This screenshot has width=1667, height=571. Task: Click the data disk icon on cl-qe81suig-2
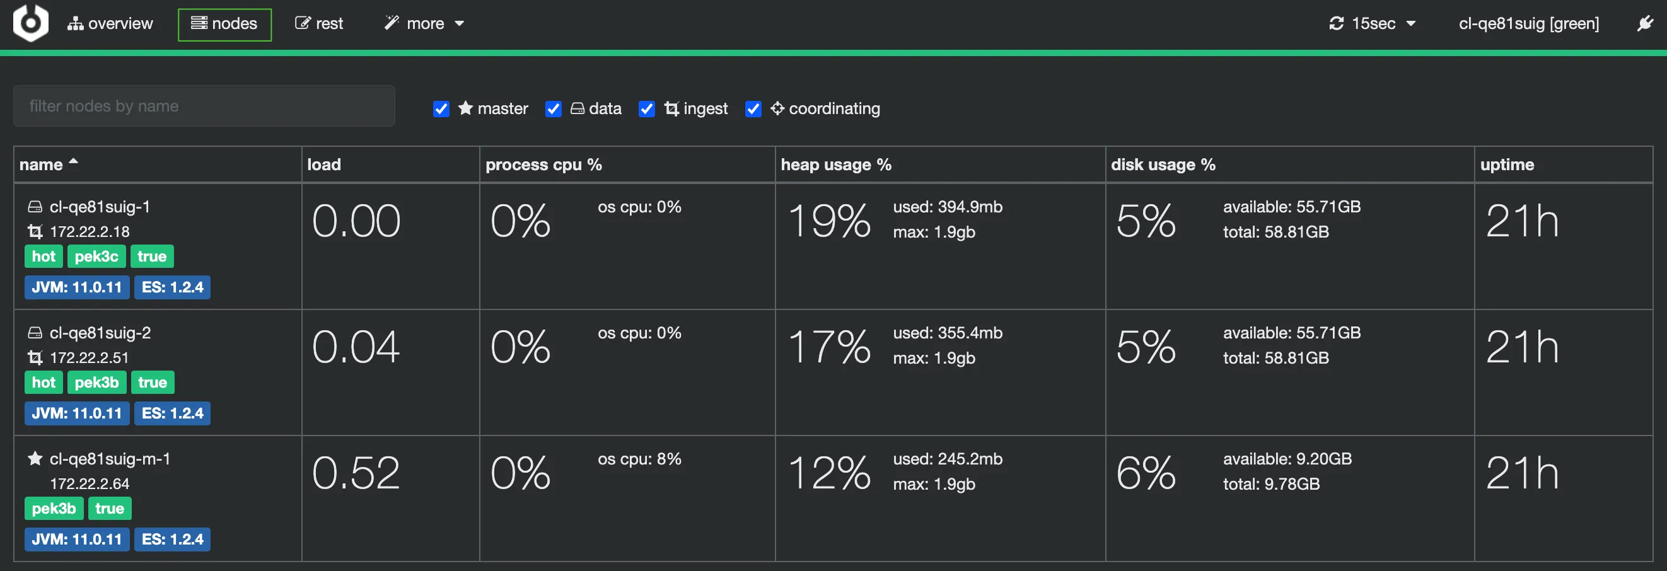tap(35, 333)
